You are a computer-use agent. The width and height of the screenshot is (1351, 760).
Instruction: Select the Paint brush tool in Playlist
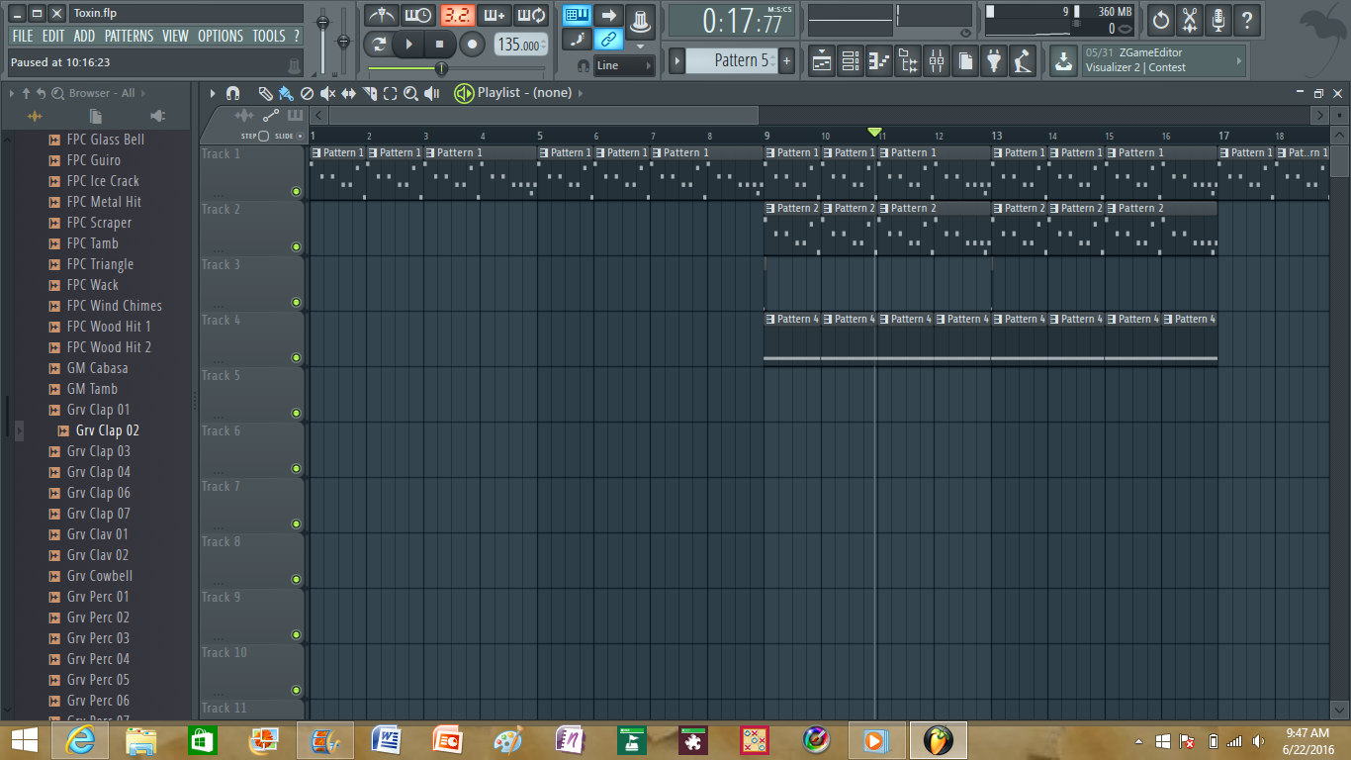click(x=286, y=93)
